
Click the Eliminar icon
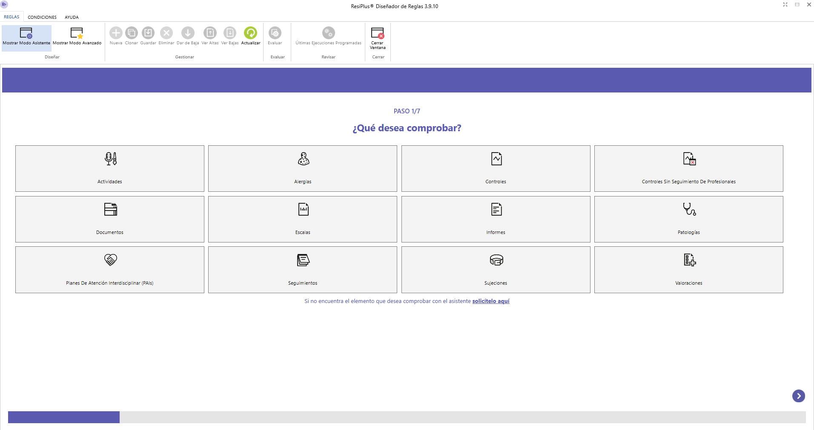tap(166, 33)
